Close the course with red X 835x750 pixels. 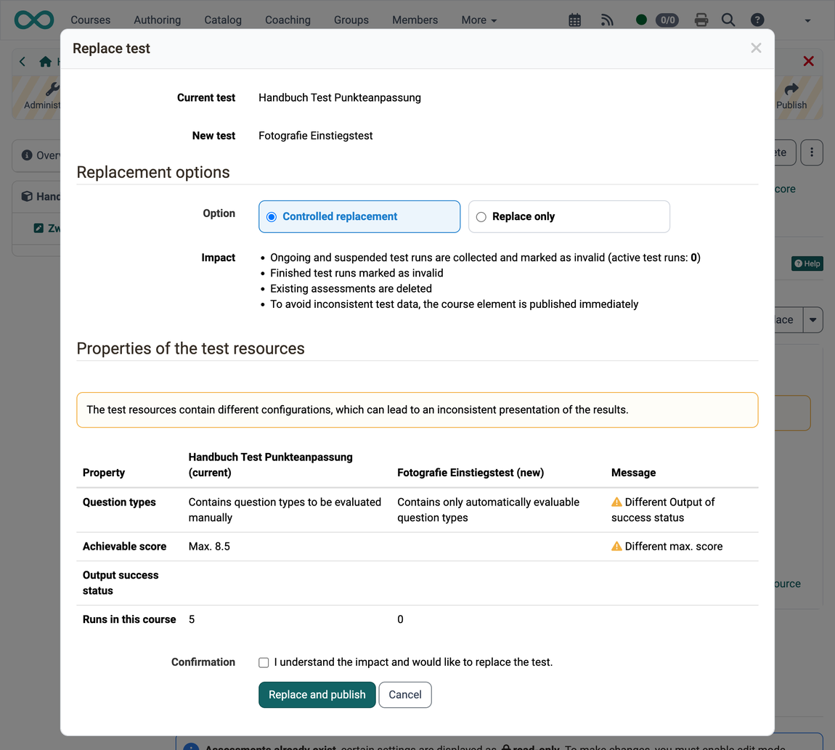808,61
